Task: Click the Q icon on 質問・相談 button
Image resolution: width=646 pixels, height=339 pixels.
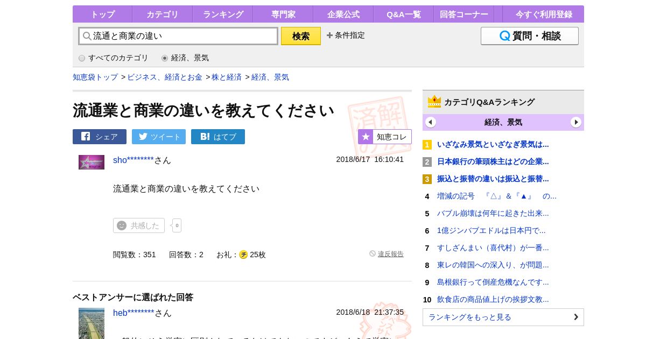Action: 504,36
